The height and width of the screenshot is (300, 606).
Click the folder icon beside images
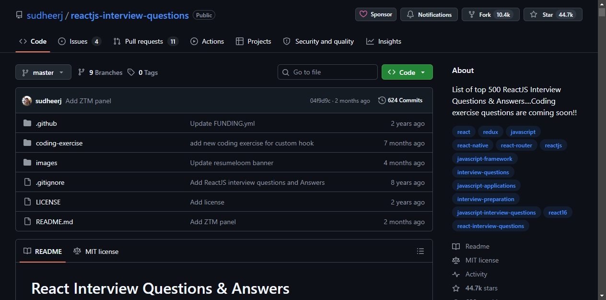[x=27, y=163]
